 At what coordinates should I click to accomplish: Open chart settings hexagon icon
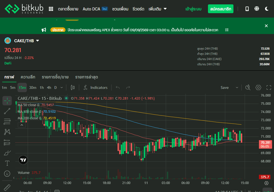coord(258,87)
